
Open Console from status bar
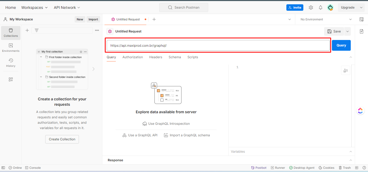[33, 168]
